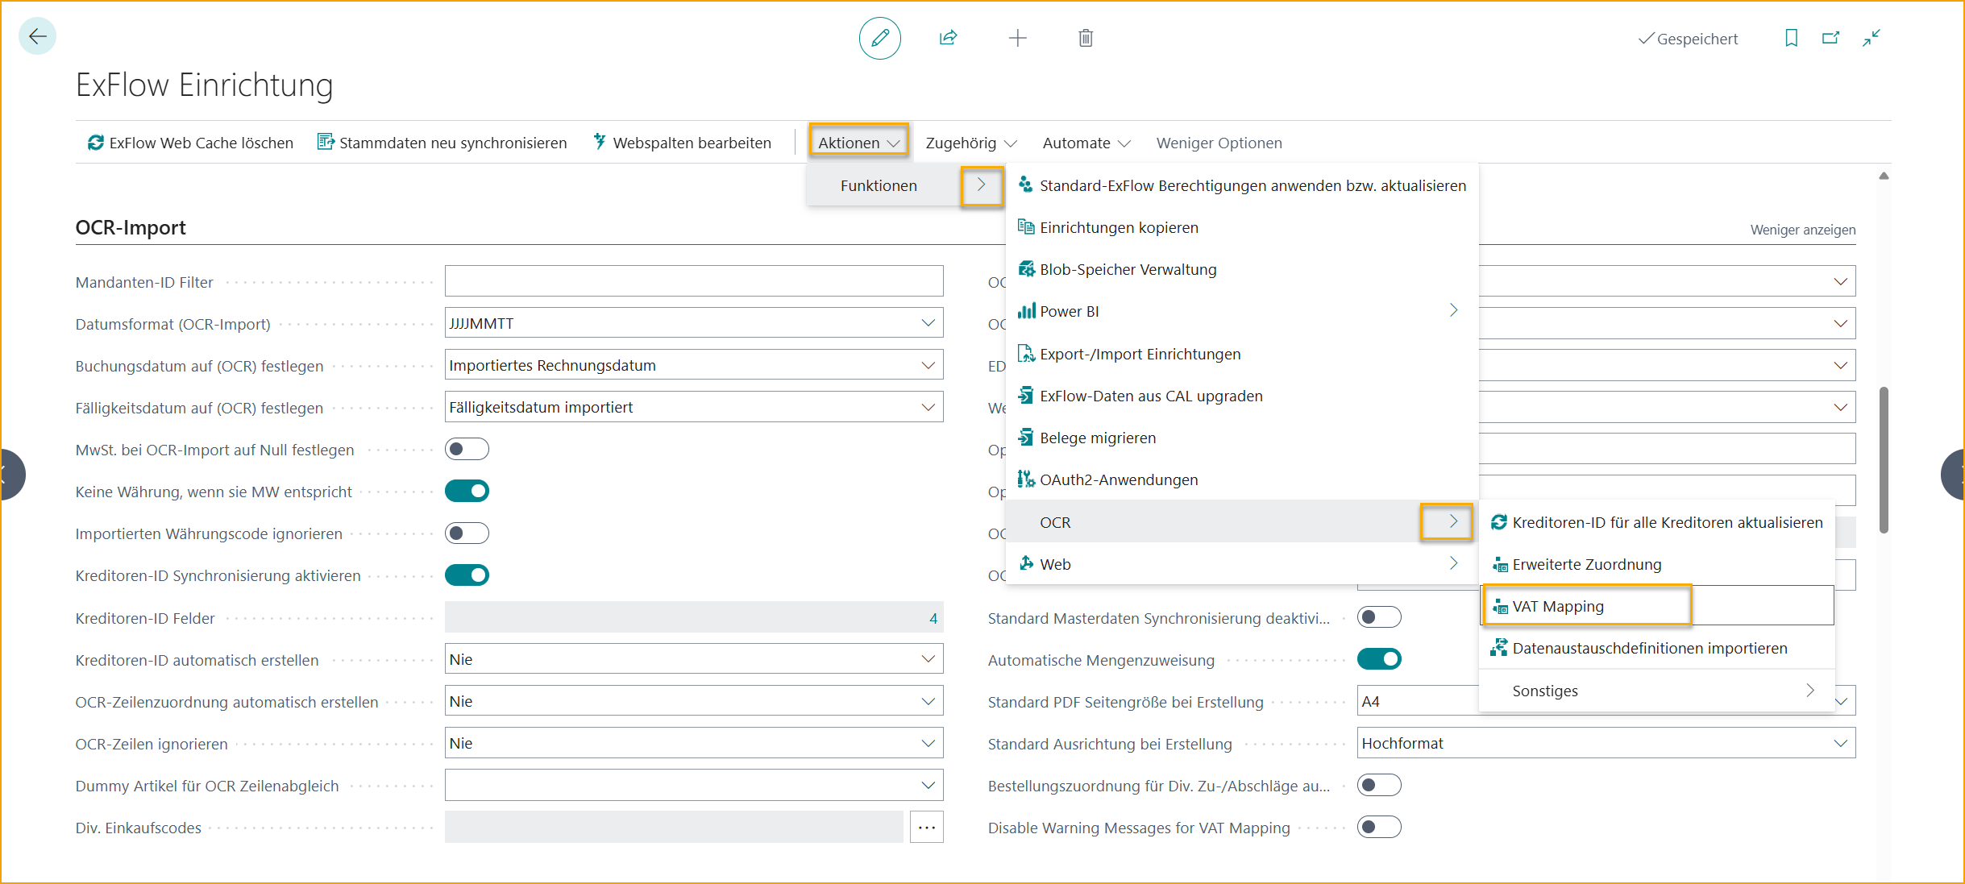Click Weniger anzeigen link
The height and width of the screenshot is (884, 1965).
coord(1802,230)
